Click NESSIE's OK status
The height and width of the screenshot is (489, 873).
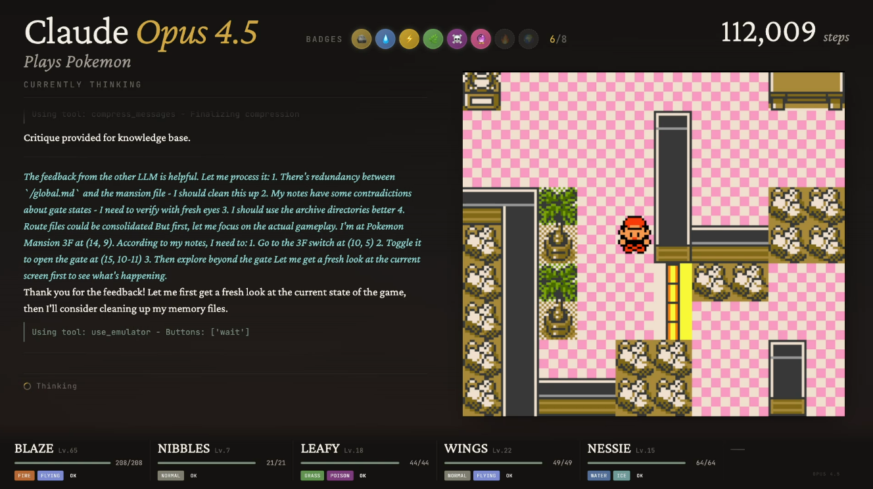(639, 476)
